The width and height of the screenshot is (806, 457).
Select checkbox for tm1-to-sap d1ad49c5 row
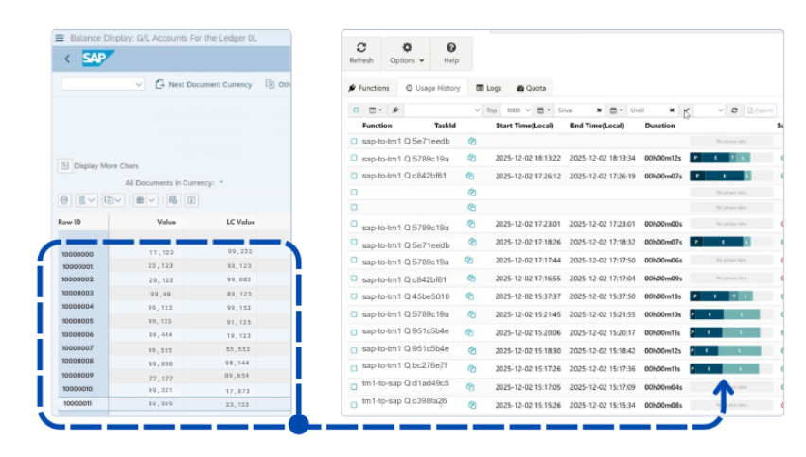click(x=354, y=384)
